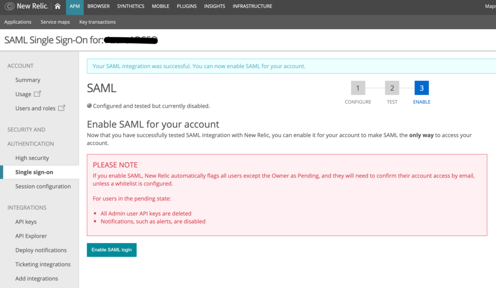Select the Mobile tab
496x288 pixels.
point(160,6)
